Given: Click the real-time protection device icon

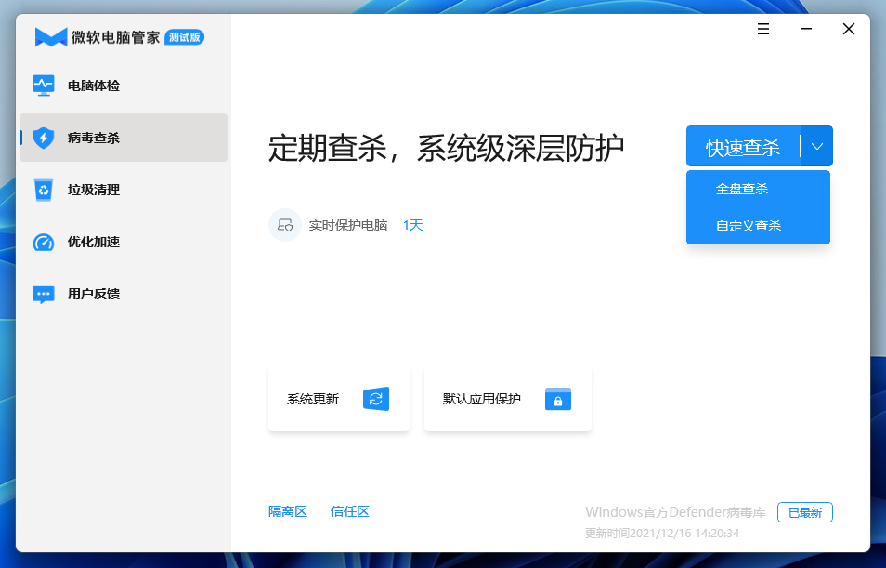Looking at the screenshot, I should tap(285, 225).
